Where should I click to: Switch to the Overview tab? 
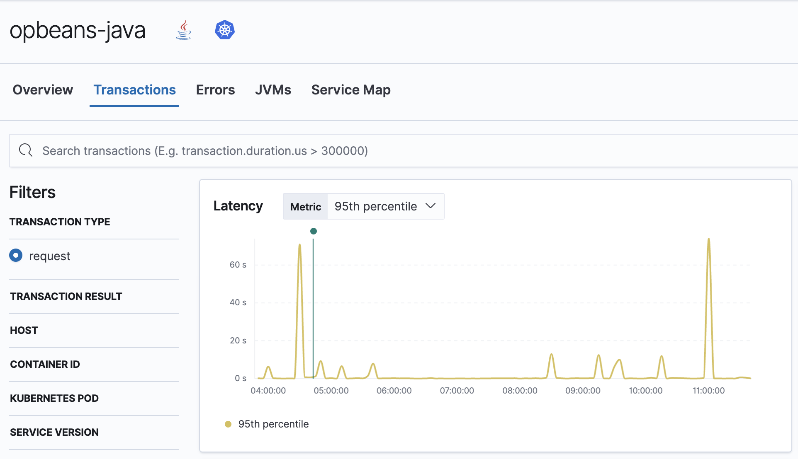[43, 90]
